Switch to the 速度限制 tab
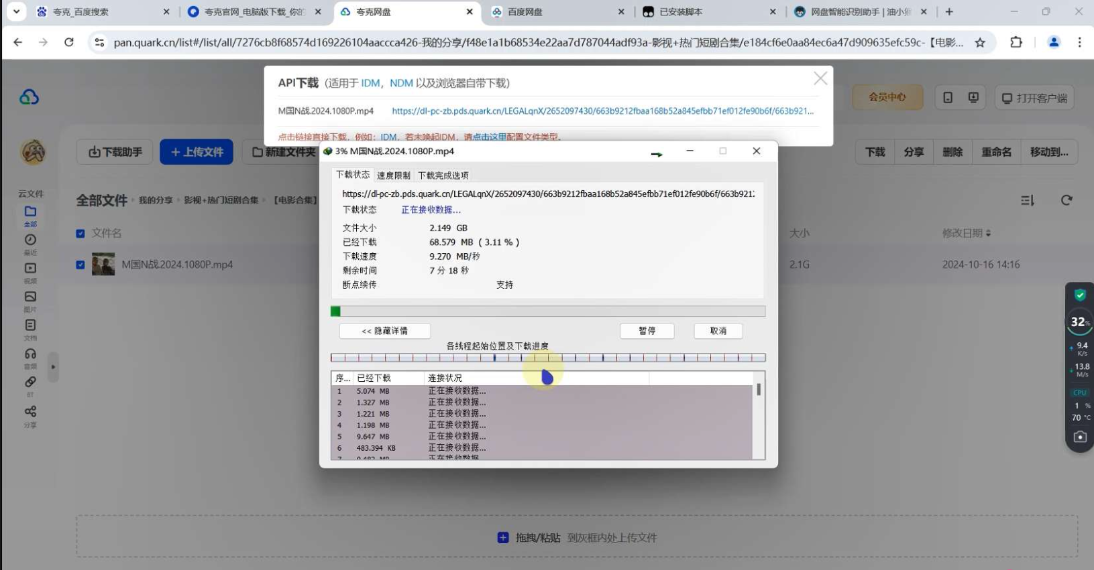 393,175
